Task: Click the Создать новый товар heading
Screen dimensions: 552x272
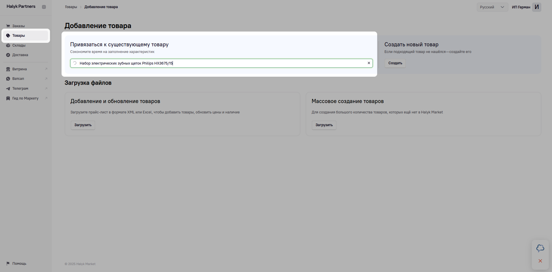Action: click(x=411, y=45)
